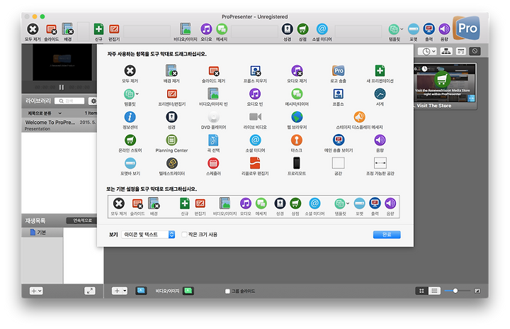Pick the Web Browser (웹 브라우저) palette item
Image resolution: width=510 pixels, height=329 pixels.
297,121
